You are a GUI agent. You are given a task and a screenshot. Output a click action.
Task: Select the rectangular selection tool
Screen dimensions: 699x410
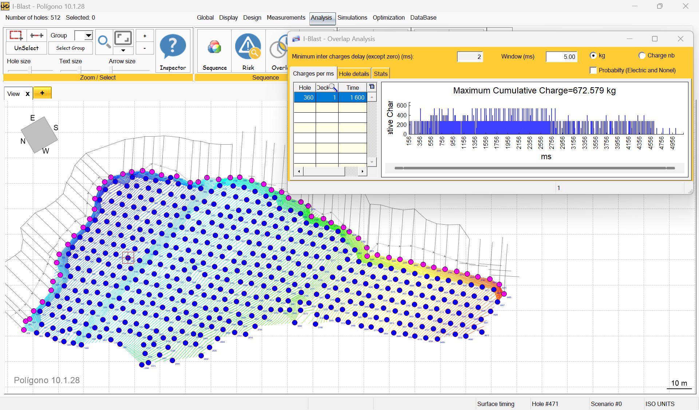16,35
